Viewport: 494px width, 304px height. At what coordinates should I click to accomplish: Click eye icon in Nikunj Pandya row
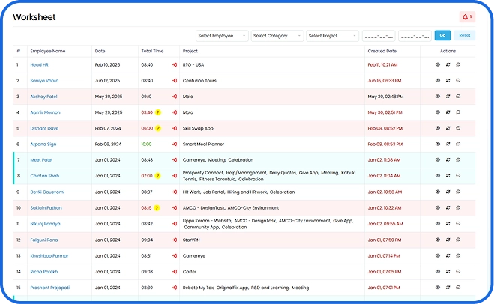[438, 223]
